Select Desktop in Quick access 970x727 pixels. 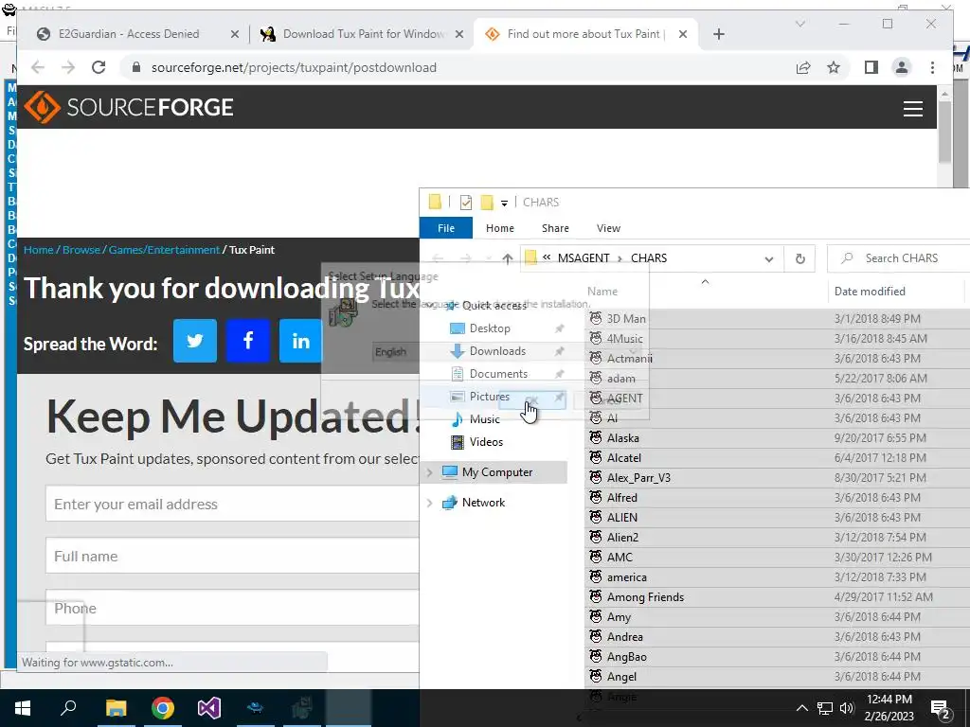[x=490, y=328]
